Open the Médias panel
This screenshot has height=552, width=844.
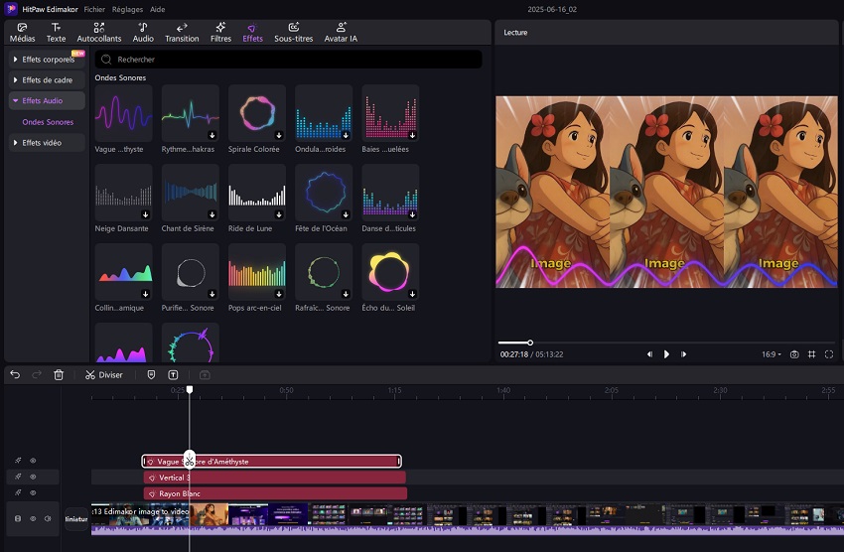[22, 33]
